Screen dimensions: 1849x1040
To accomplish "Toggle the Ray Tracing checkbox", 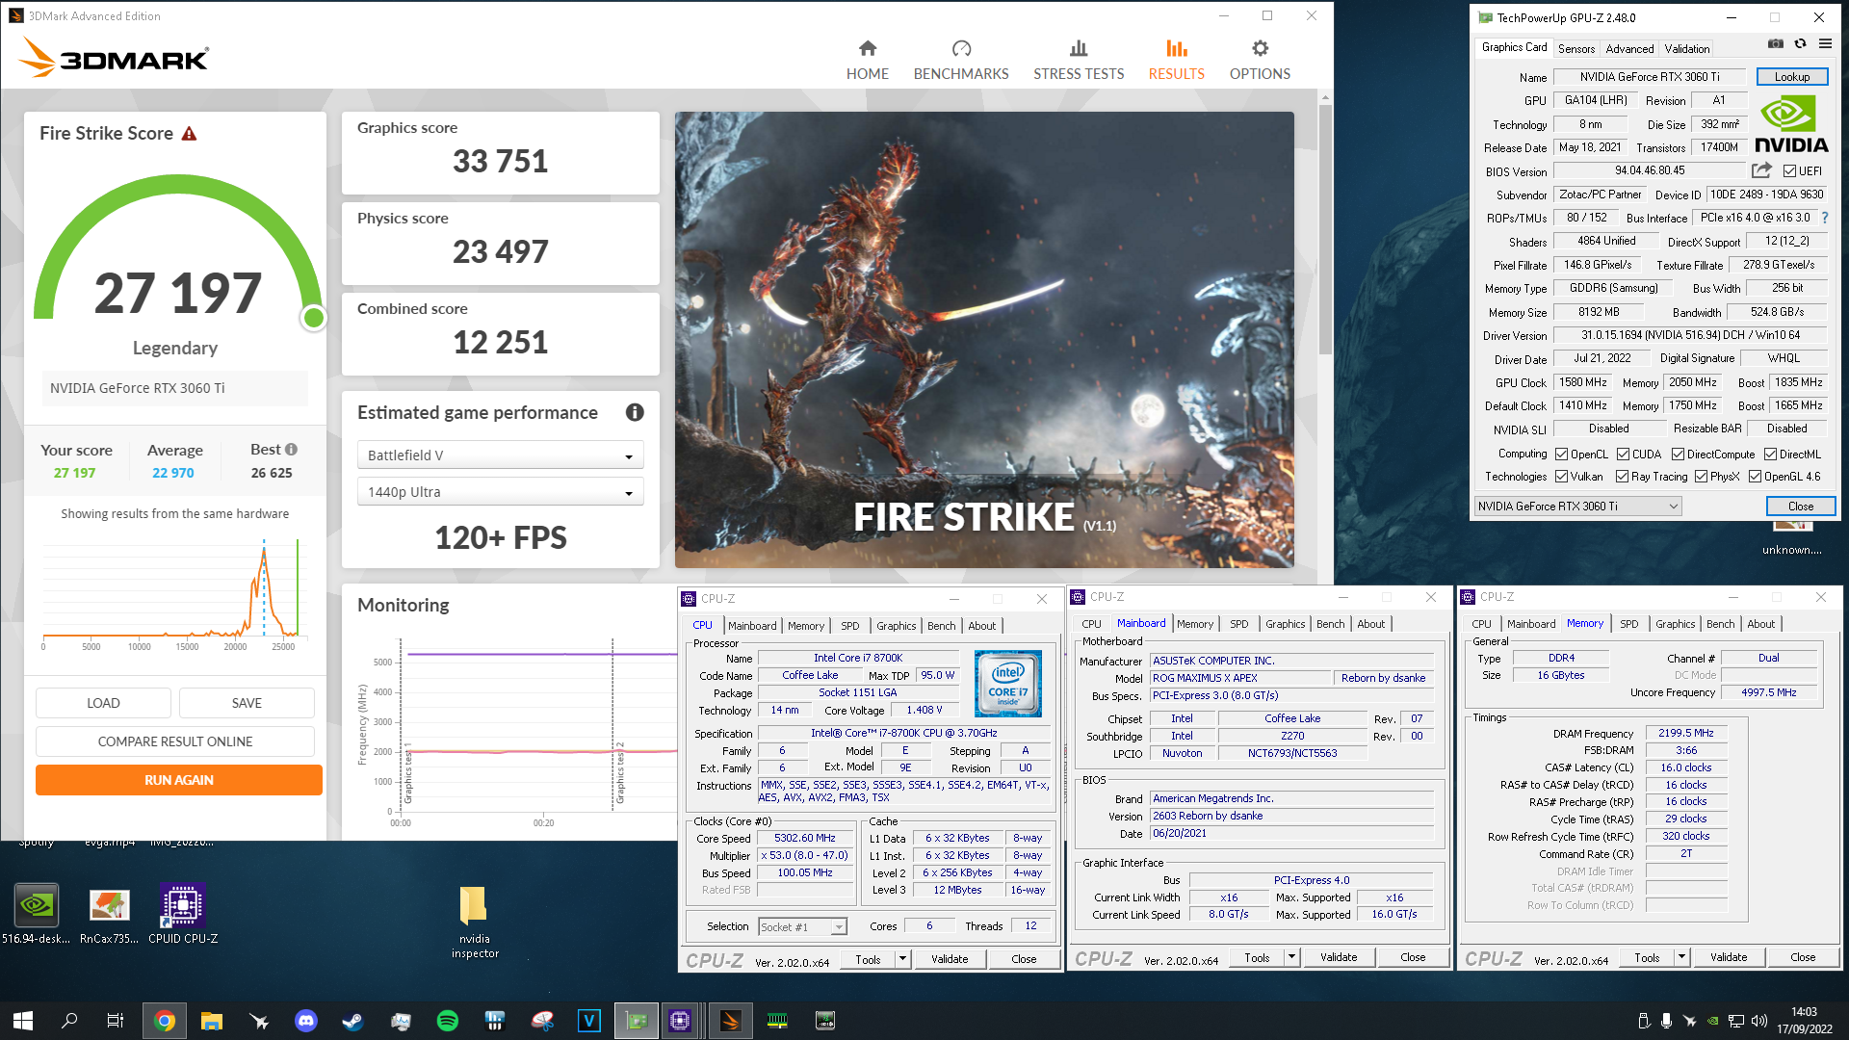I will (1622, 477).
